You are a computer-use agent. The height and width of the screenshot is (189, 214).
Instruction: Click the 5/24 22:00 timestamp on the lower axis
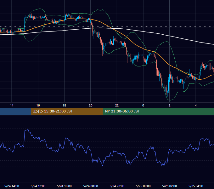click(x=117, y=186)
